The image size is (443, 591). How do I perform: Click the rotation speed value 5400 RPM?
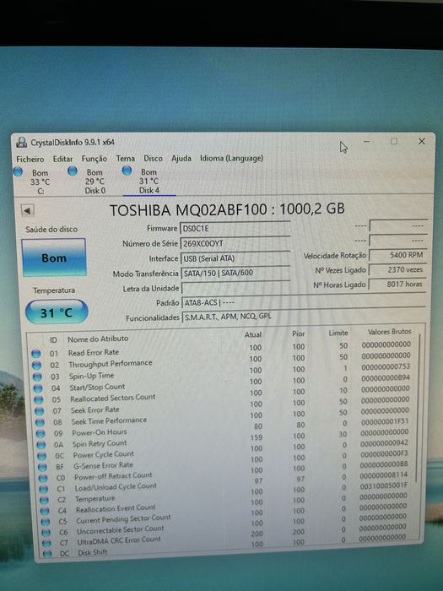tap(397, 255)
